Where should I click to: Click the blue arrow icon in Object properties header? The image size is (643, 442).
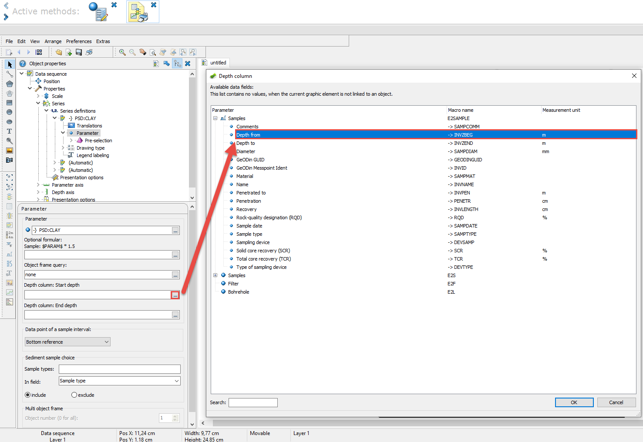pyautogui.click(x=167, y=64)
